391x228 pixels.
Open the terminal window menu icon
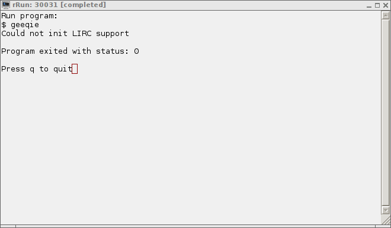[6, 5]
